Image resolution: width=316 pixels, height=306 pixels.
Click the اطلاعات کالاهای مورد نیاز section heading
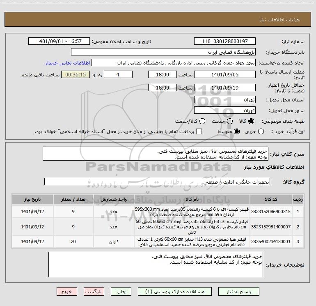pos(274,167)
